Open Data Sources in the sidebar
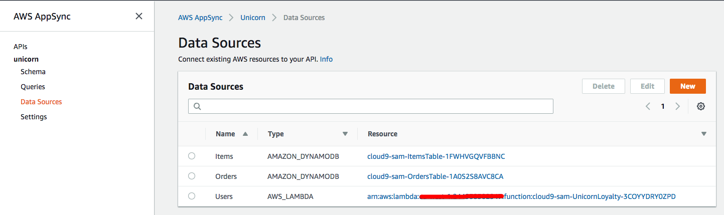Screen dimensions: 724x215 coord(41,102)
